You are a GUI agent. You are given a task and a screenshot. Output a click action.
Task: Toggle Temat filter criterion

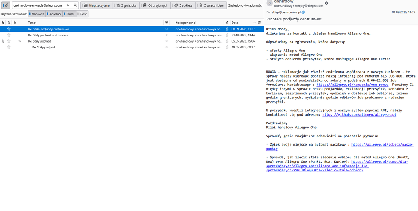[x=69, y=14]
